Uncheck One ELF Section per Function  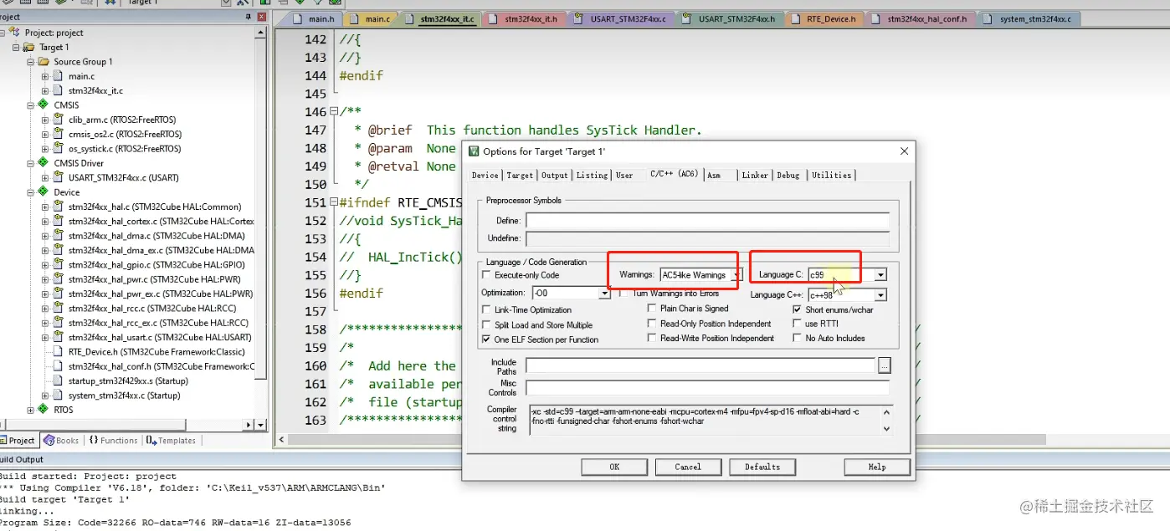coord(487,340)
